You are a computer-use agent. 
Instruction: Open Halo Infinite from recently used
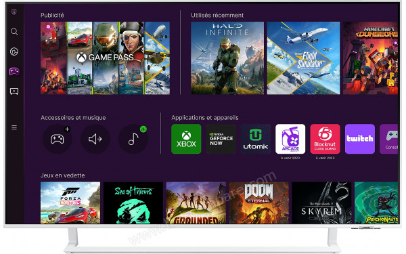227,58
